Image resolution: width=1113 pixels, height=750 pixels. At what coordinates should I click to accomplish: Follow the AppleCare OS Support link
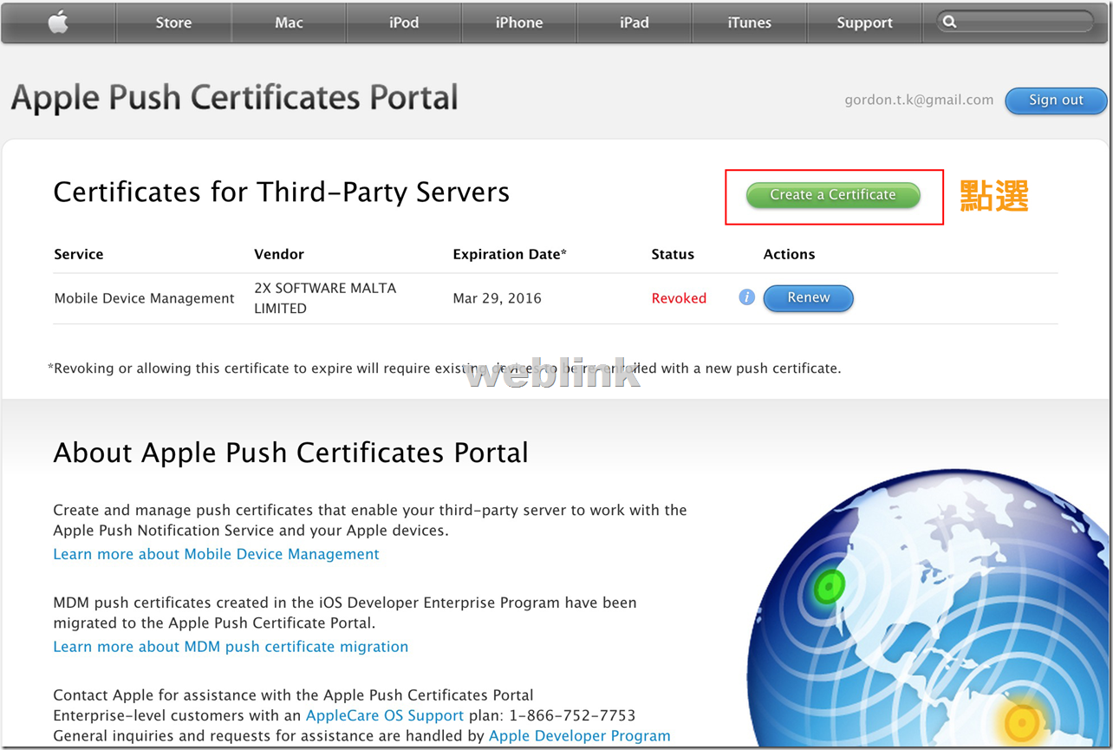click(x=385, y=716)
